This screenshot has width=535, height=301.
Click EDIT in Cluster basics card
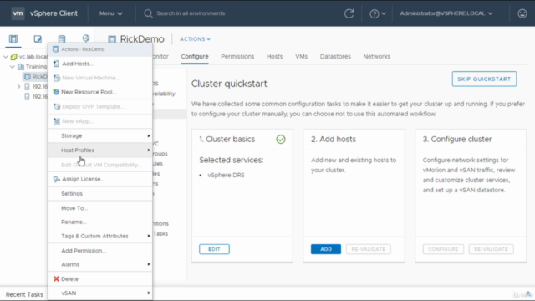[214, 249]
